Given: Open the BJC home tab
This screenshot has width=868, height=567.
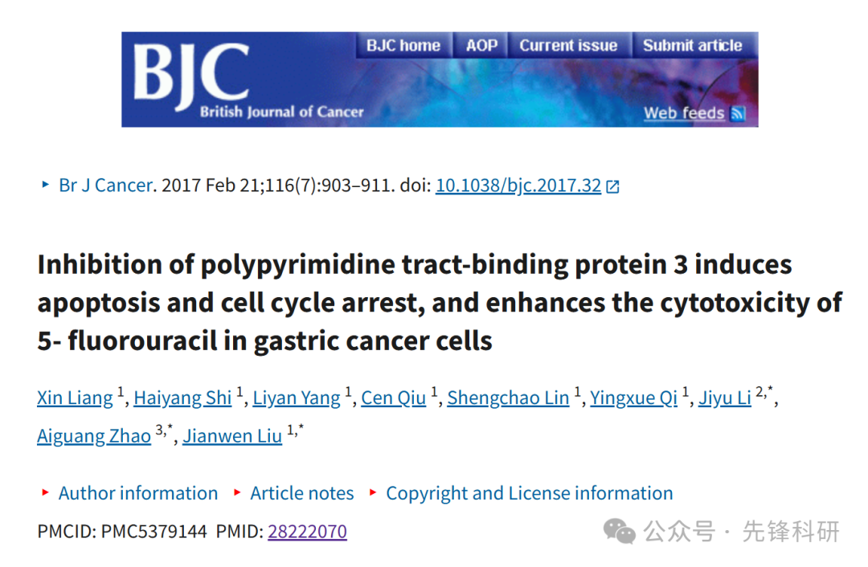Looking at the screenshot, I should [x=403, y=45].
